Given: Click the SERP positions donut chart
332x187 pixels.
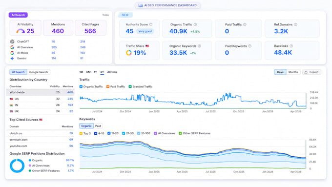Looking at the screenshot, I should [17, 166].
